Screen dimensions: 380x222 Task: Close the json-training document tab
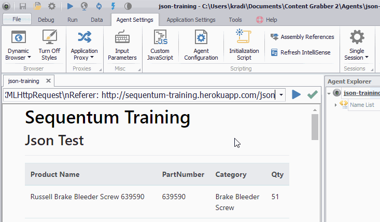[x=48, y=81]
